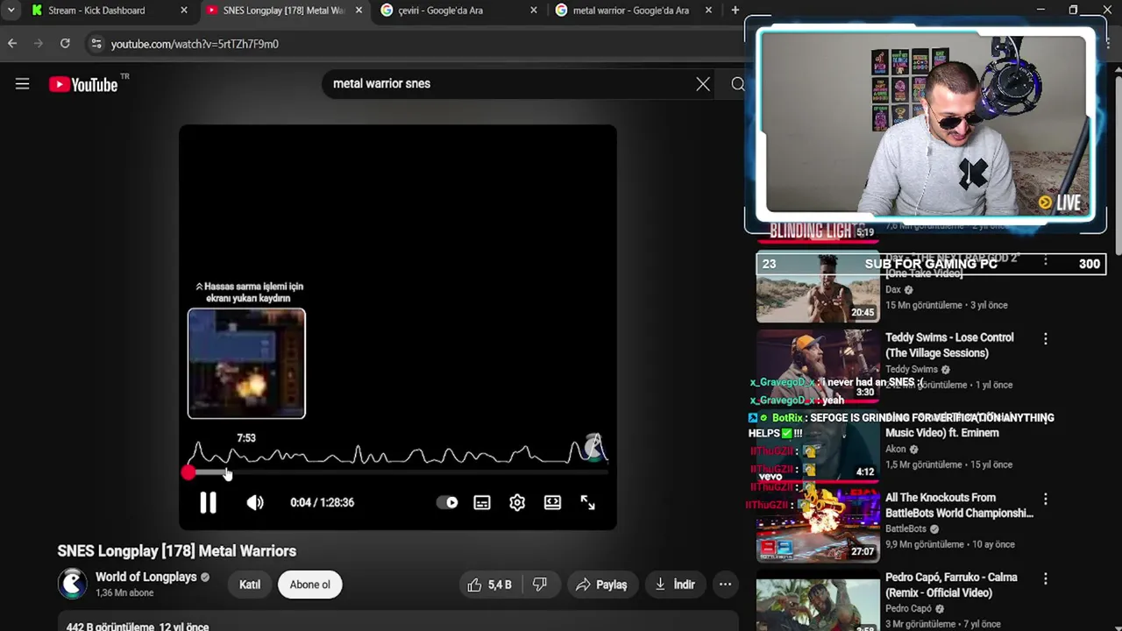Open the Akon channel name
1122x631 pixels.
click(x=896, y=449)
